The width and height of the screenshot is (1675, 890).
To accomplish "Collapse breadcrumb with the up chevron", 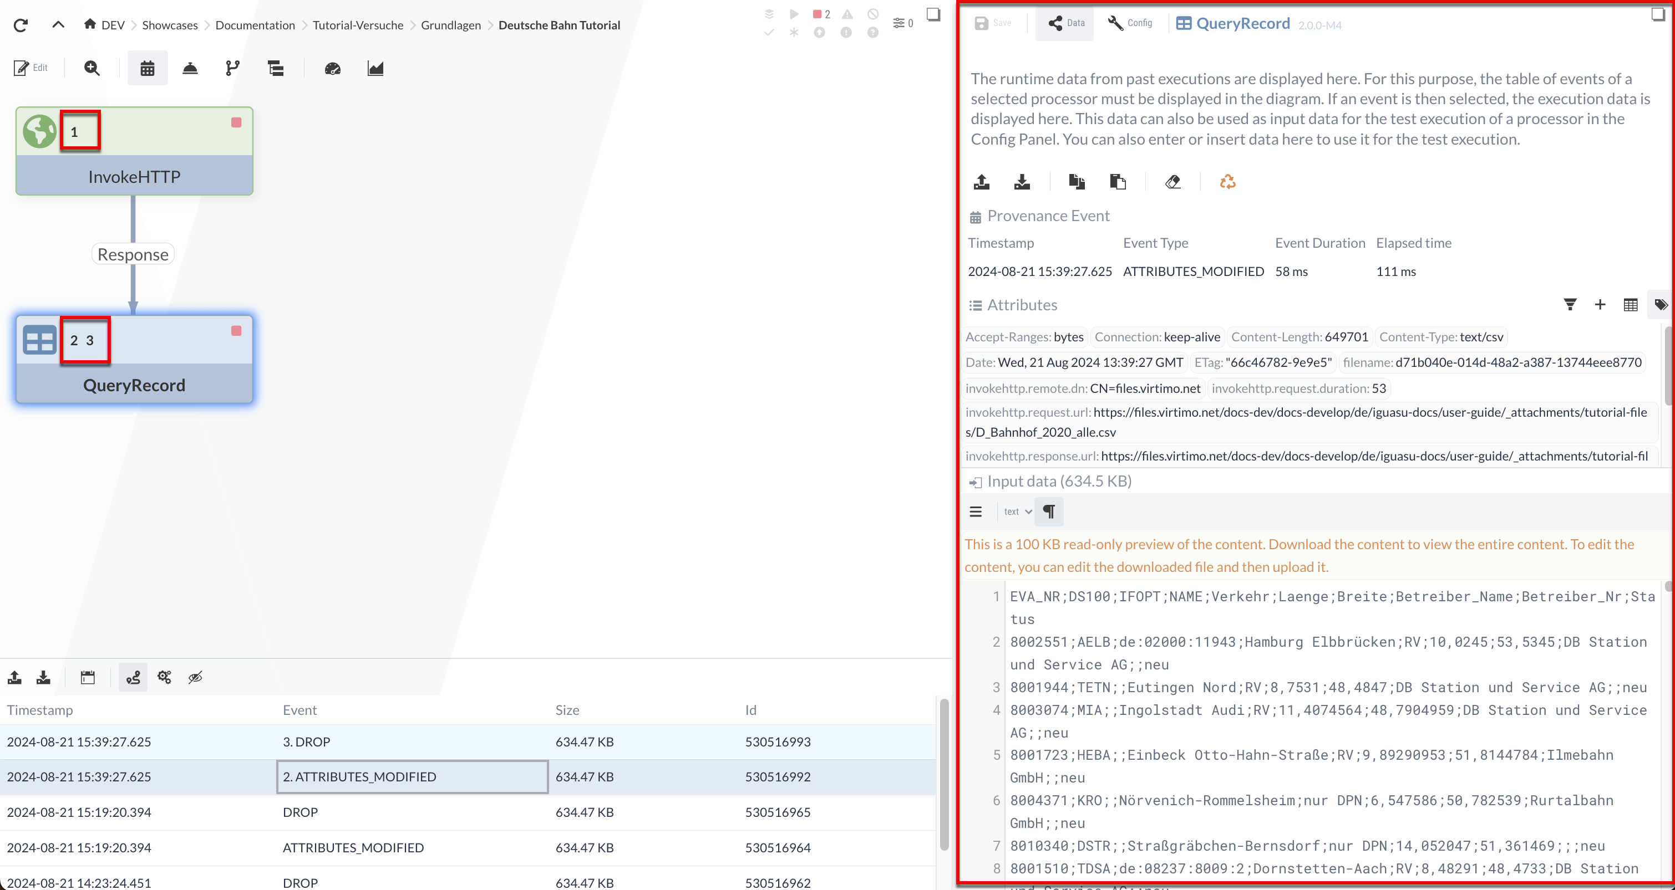I will pos(58,25).
